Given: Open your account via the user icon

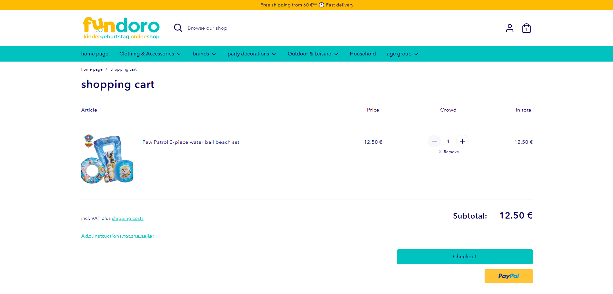Looking at the screenshot, I should click(510, 28).
